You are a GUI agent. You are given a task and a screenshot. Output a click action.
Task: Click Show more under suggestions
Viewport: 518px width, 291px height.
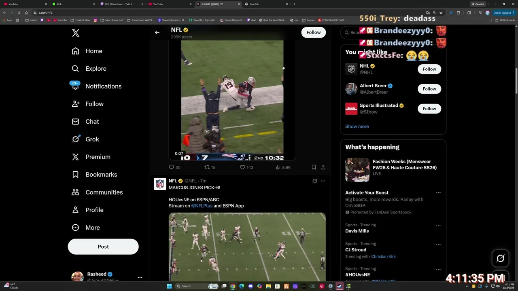(357, 127)
